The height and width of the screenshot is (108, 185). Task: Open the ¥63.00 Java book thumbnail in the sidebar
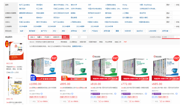[x=16, y=51]
